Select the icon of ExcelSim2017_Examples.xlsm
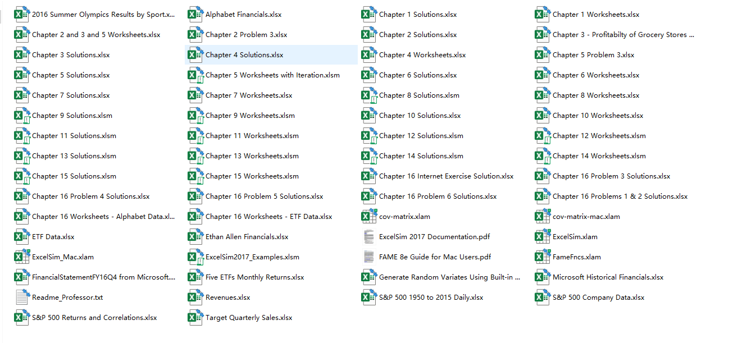The image size is (729, 343). tap(195, 257)
